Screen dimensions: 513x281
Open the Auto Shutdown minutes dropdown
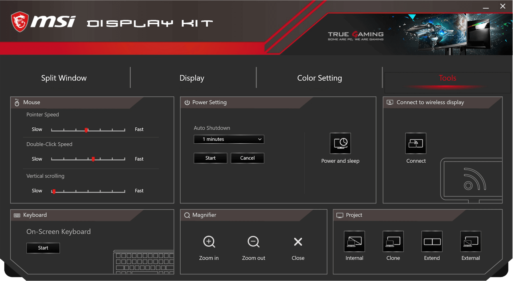[229, 139]
